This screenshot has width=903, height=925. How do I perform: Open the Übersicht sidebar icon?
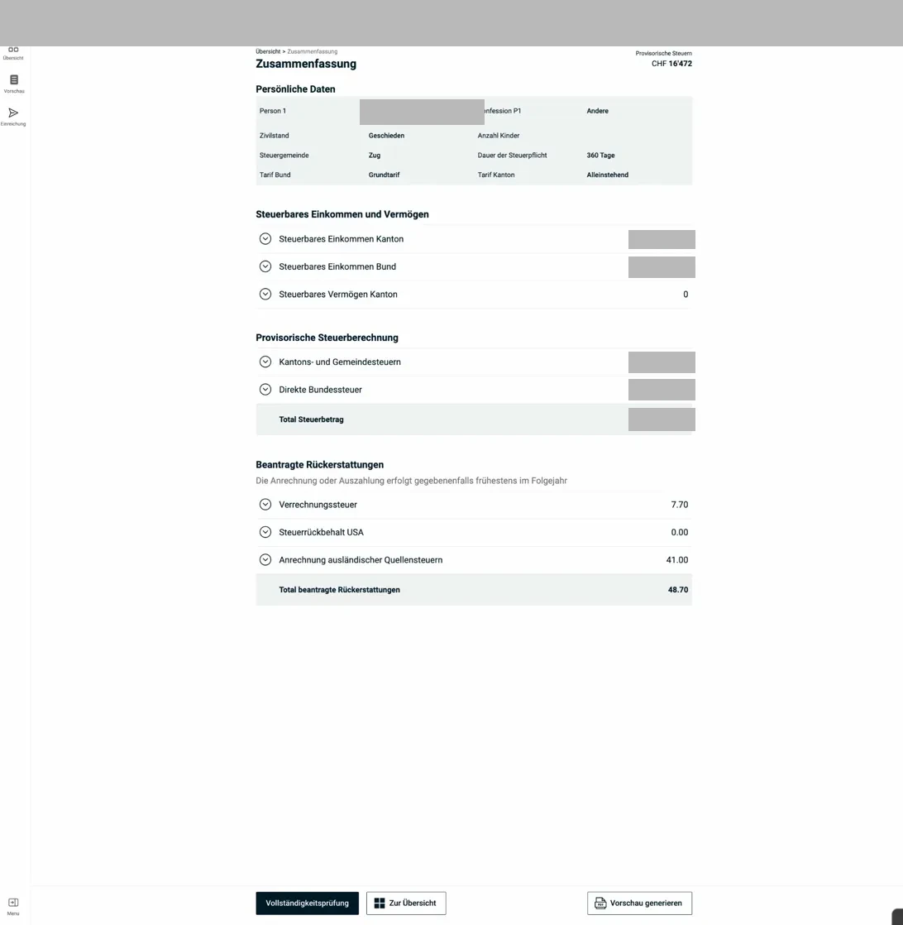pos(13,52)
